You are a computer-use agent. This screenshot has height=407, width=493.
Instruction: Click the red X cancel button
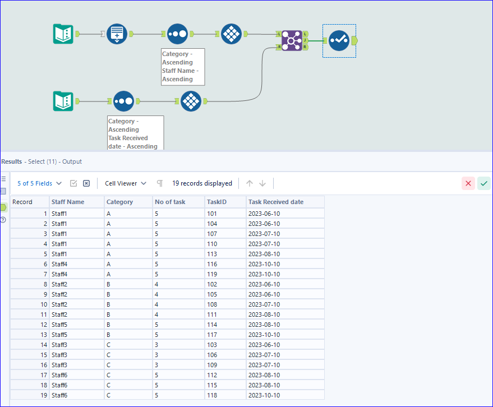[x=468, y=183]
